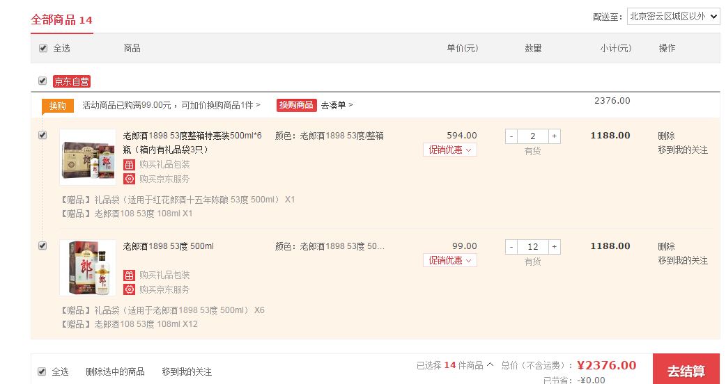Click the orange 换购 tag
726x384 pixels.
tap(57, 106)
